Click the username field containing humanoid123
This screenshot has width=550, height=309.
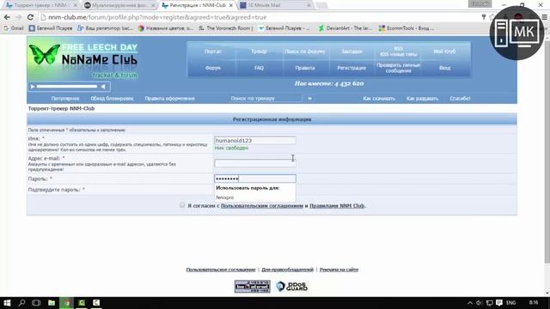tap(255, 140)
